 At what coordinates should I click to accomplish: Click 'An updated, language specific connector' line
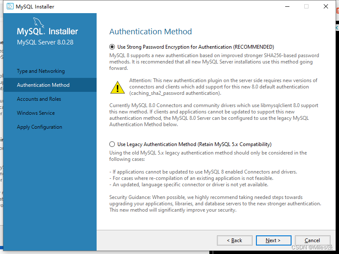click(x=189, y=185)
